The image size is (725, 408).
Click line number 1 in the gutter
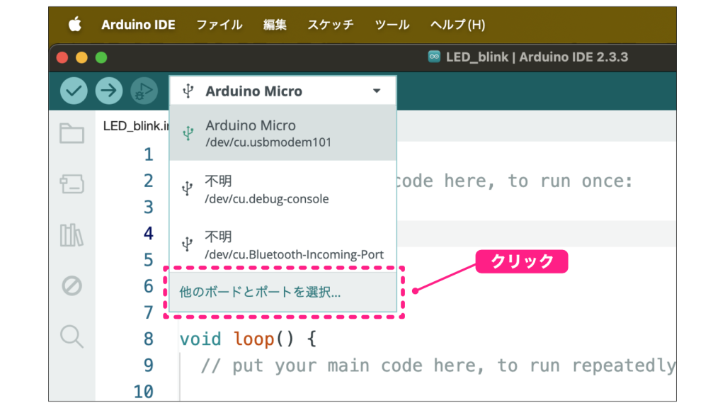149,154
